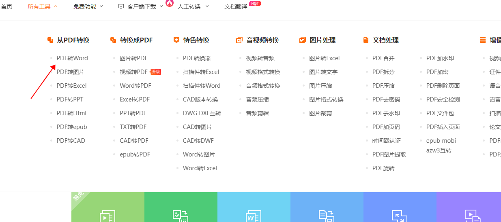Open the PDF转图片 tool

pyautogui.click(x=71, y=72)
